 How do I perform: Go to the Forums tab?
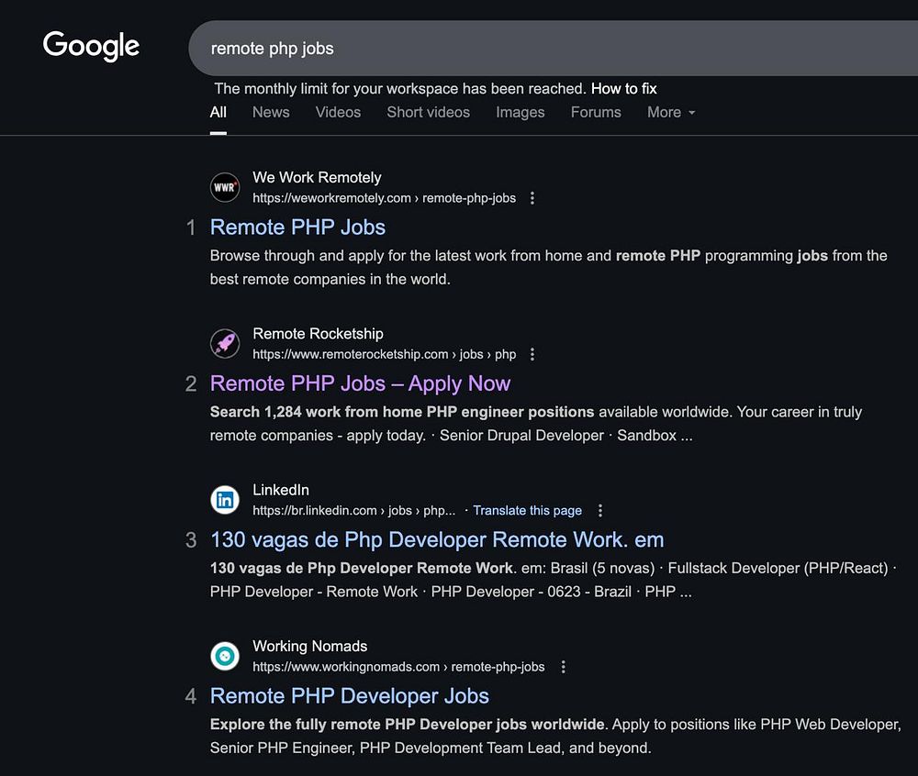(596, 112)
